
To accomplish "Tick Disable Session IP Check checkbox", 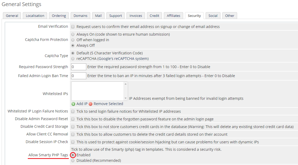I will coord(73,142).
